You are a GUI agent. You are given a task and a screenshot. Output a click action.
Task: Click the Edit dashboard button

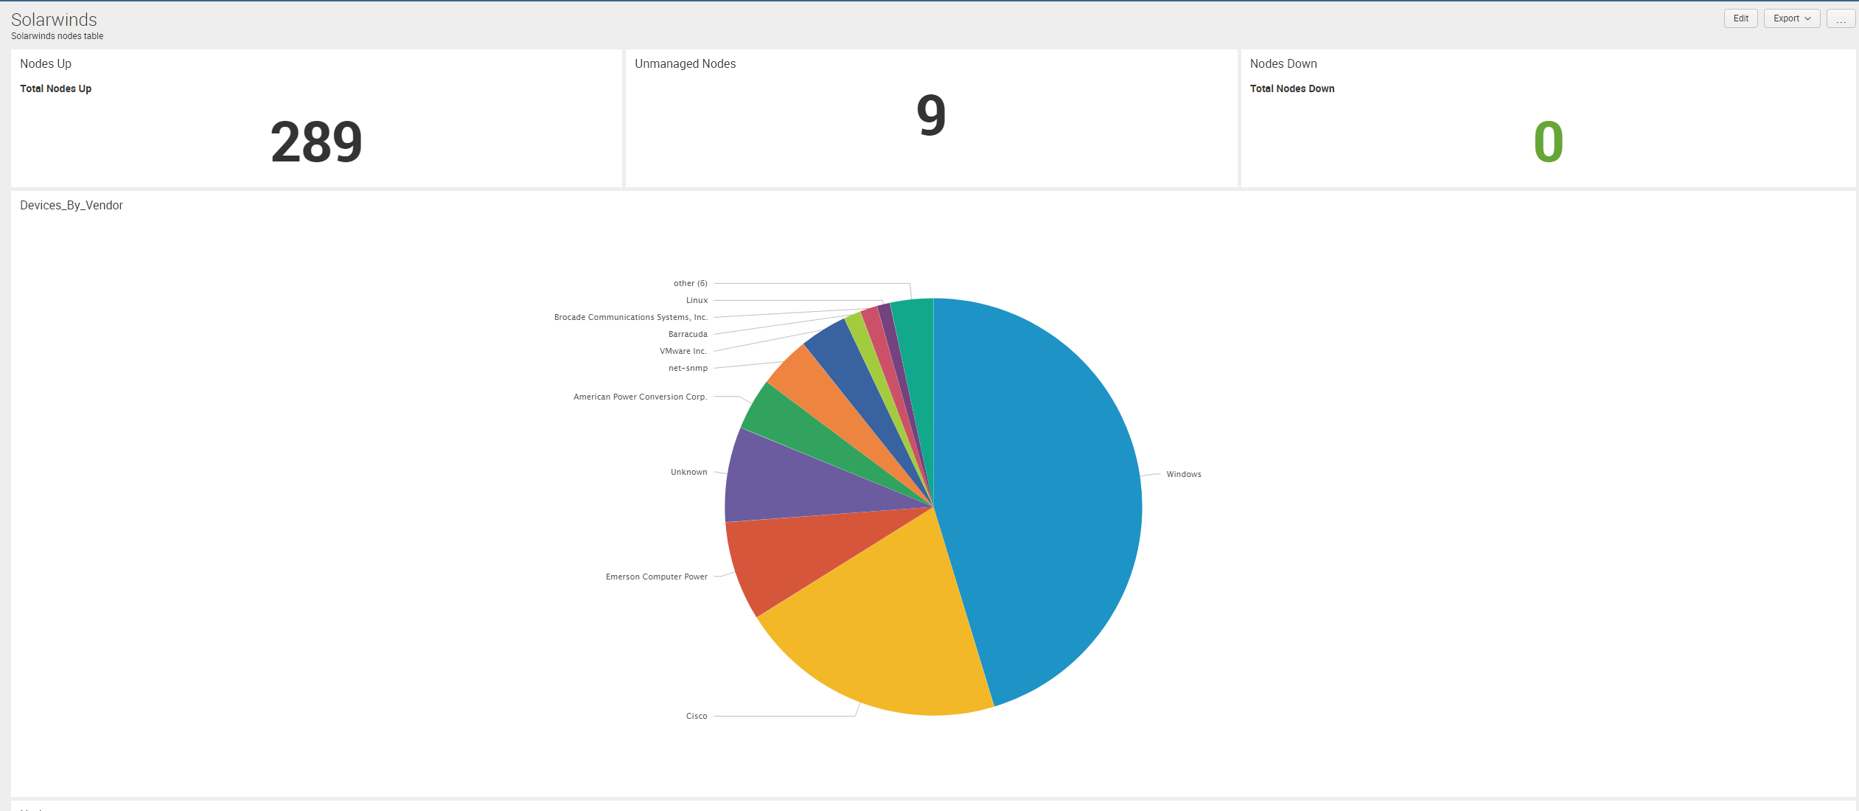1740,18
